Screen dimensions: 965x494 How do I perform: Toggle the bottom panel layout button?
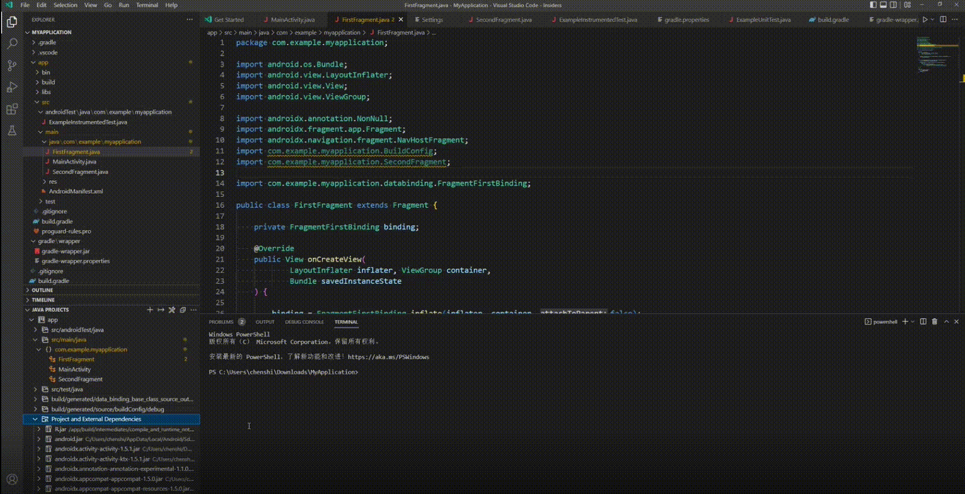coord(883,5)
